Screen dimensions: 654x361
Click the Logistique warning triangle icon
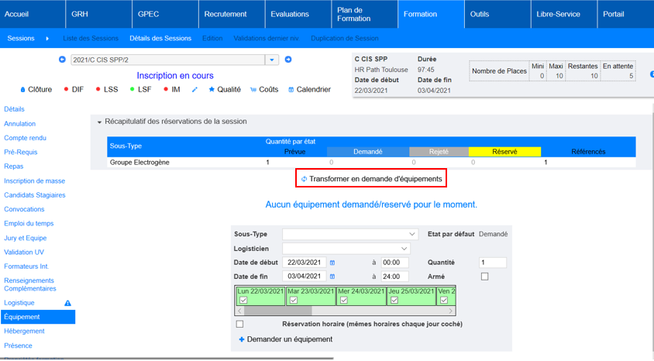(x=67, y=303)
